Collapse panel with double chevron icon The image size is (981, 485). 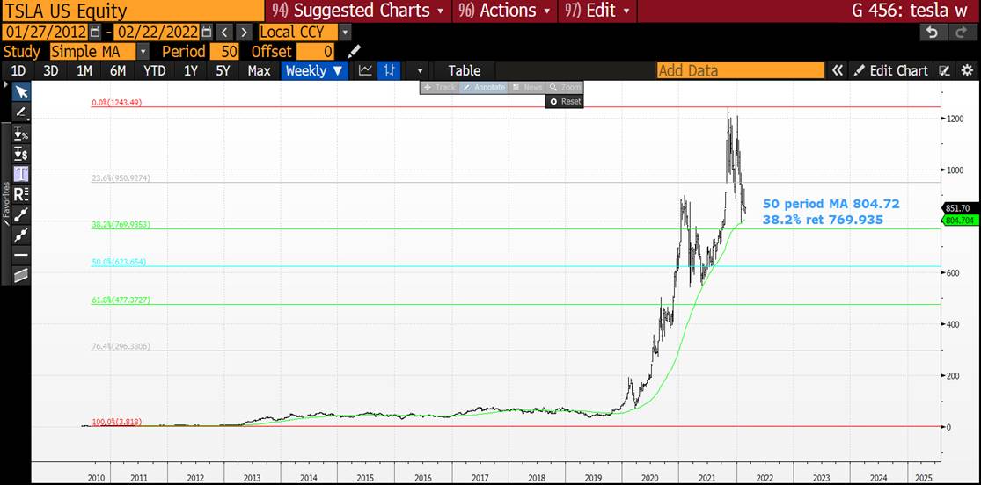(x=837, y=70)
